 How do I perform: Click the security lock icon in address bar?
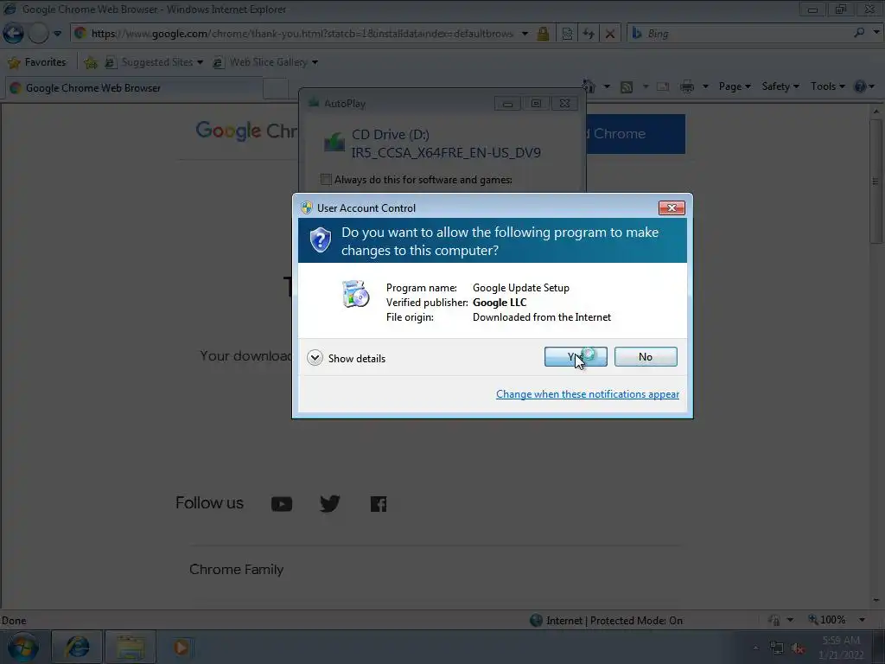pyautogui.click(x=543, y=34)
